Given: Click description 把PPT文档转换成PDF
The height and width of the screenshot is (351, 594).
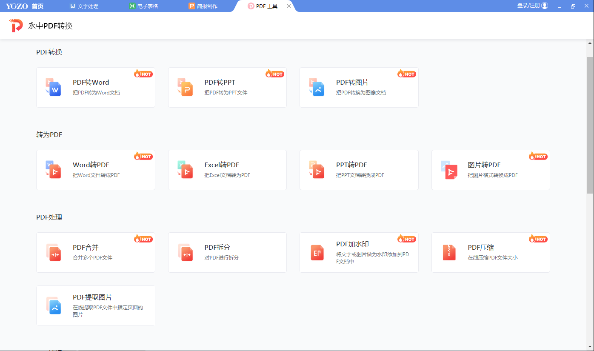Looking at the screenshot, I should coord(360,175).
